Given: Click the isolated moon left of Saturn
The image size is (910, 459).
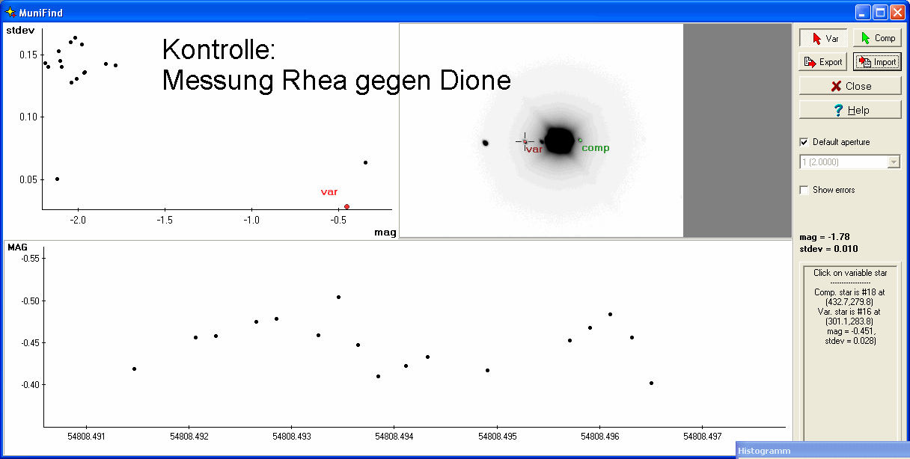Looking at the screenshot, I should pyautogui.click(x=485, y=142).
